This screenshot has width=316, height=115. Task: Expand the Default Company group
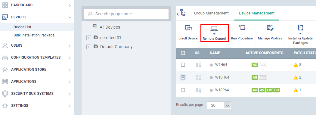pos(89,47)
